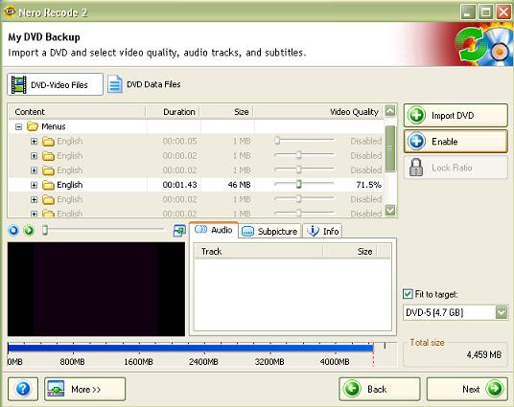Click the 71.5% video quality slider handle
The width and height of the screenshot is (514, 407).
click(x=298, y=184)
